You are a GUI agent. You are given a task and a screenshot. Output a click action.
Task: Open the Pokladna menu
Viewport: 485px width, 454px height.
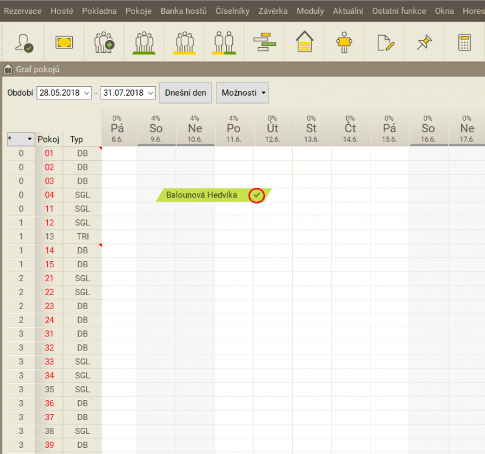coord(99,11)
